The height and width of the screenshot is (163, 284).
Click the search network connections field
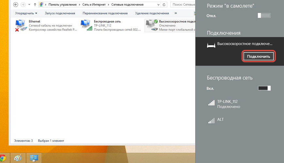(x=183, y=5)
